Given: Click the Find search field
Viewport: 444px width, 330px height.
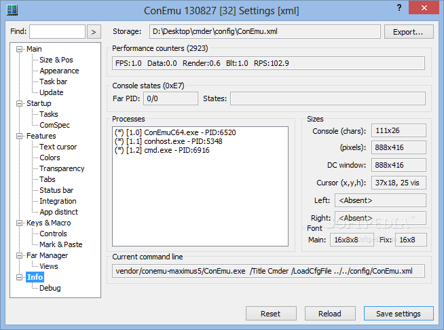Looking at the screenshot, I should click(57, 31).
